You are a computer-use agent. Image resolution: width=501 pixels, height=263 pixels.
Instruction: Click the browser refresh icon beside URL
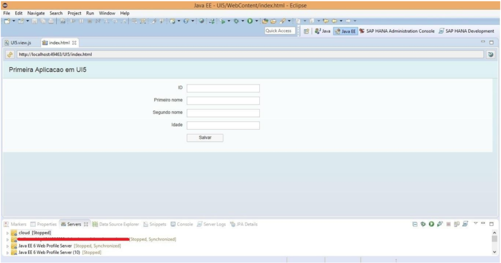click(x=9, y=54)
